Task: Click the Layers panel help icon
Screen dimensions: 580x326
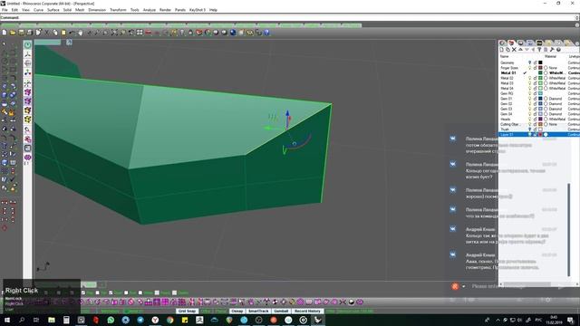Action: (x=558, y=50)
